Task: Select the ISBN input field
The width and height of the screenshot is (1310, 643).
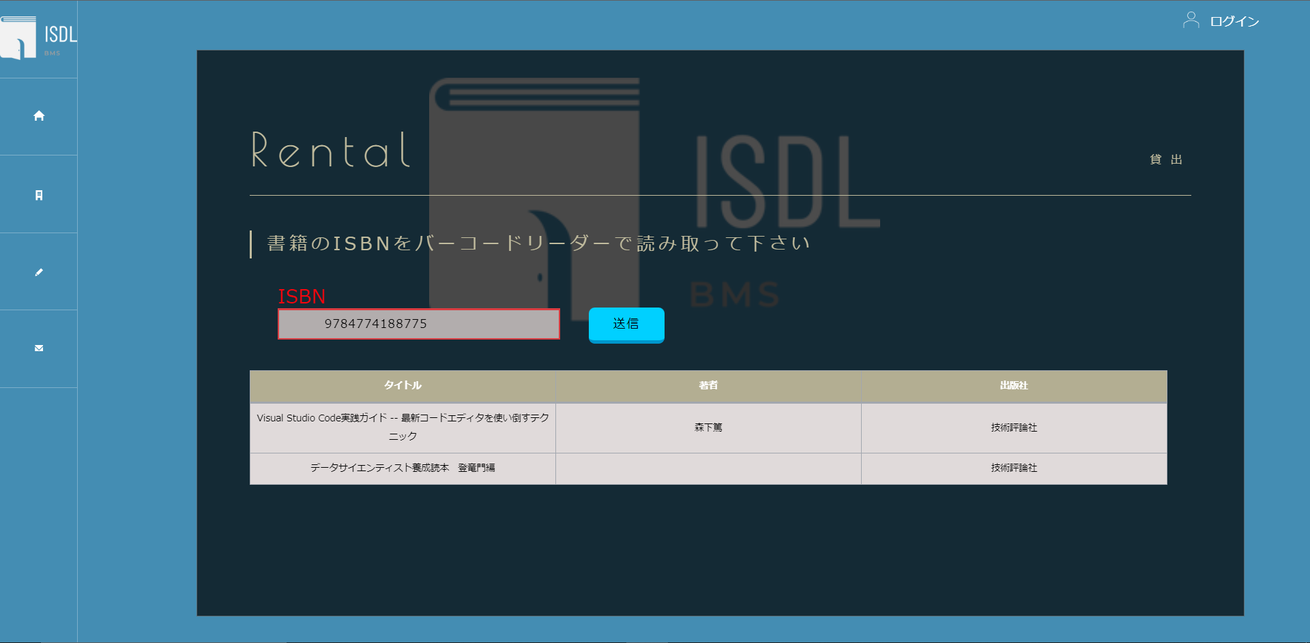Action: click(418, 323)
